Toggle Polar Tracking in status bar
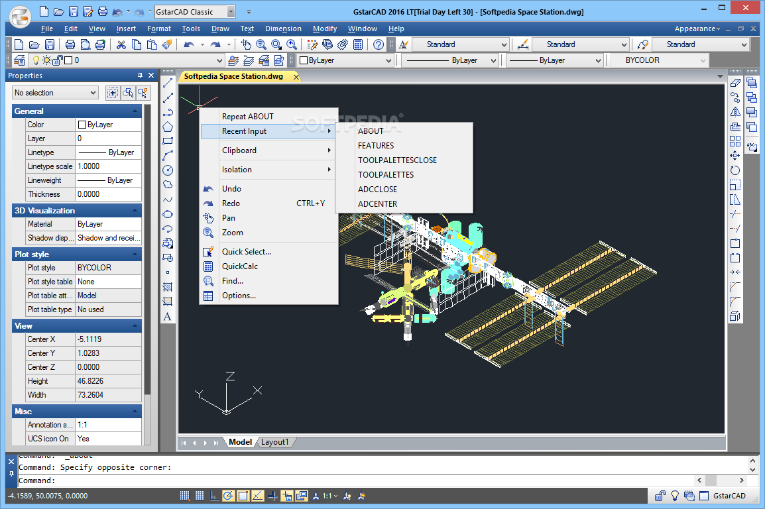Viewport: 765px width, 509px height. coord(228,496)
